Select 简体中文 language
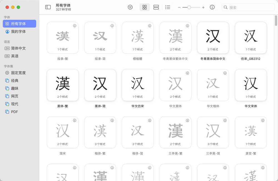This screenshot has height=181, width=278. pyautogui.click(x=19, y=48)
